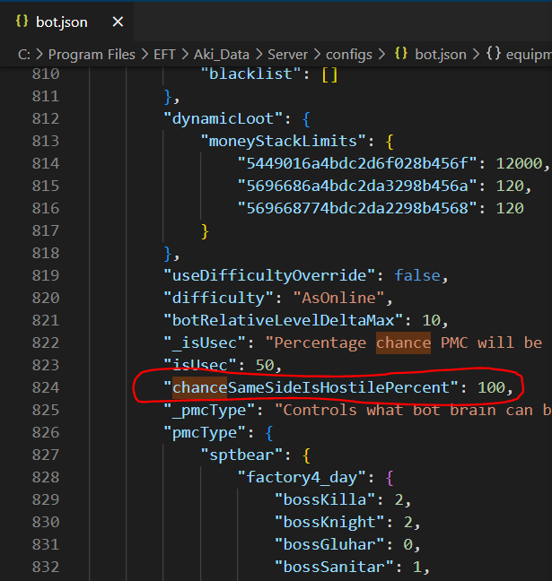Open the configs breadcrumb folder
This screenshot has width=552, height=581.
(x=349, y=54)
